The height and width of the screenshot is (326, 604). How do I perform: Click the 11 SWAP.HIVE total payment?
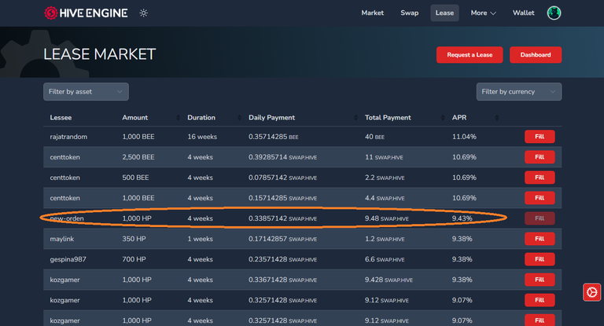(x=384, y=157)
